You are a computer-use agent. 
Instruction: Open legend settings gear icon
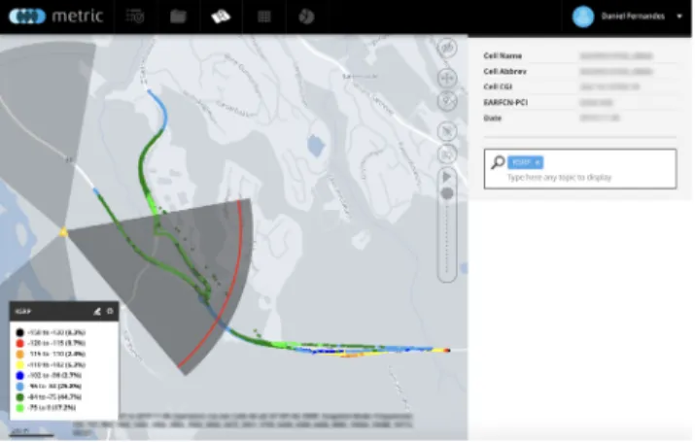tap(110, 312)
